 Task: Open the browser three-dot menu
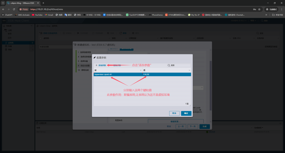tap(282, 9)
